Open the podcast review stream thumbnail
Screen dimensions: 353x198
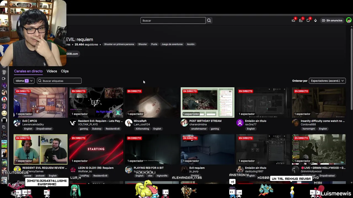pyautogui.click(x=41, y=149)
